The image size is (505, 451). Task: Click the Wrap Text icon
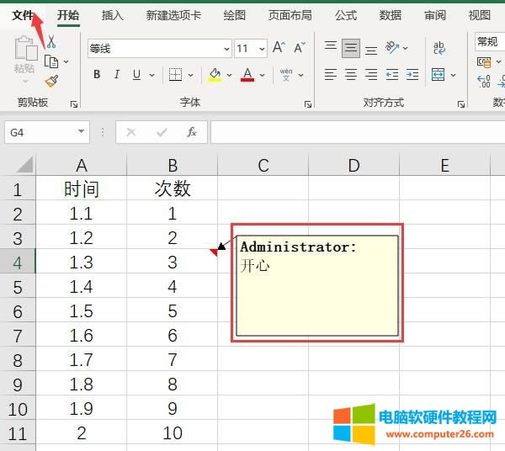[x=439, y=49]
